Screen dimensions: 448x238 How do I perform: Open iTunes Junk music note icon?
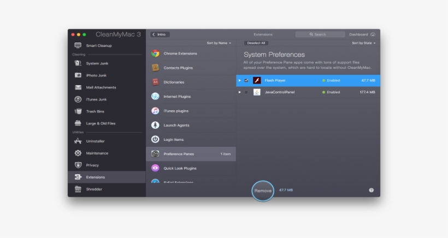tap(78, 99)
